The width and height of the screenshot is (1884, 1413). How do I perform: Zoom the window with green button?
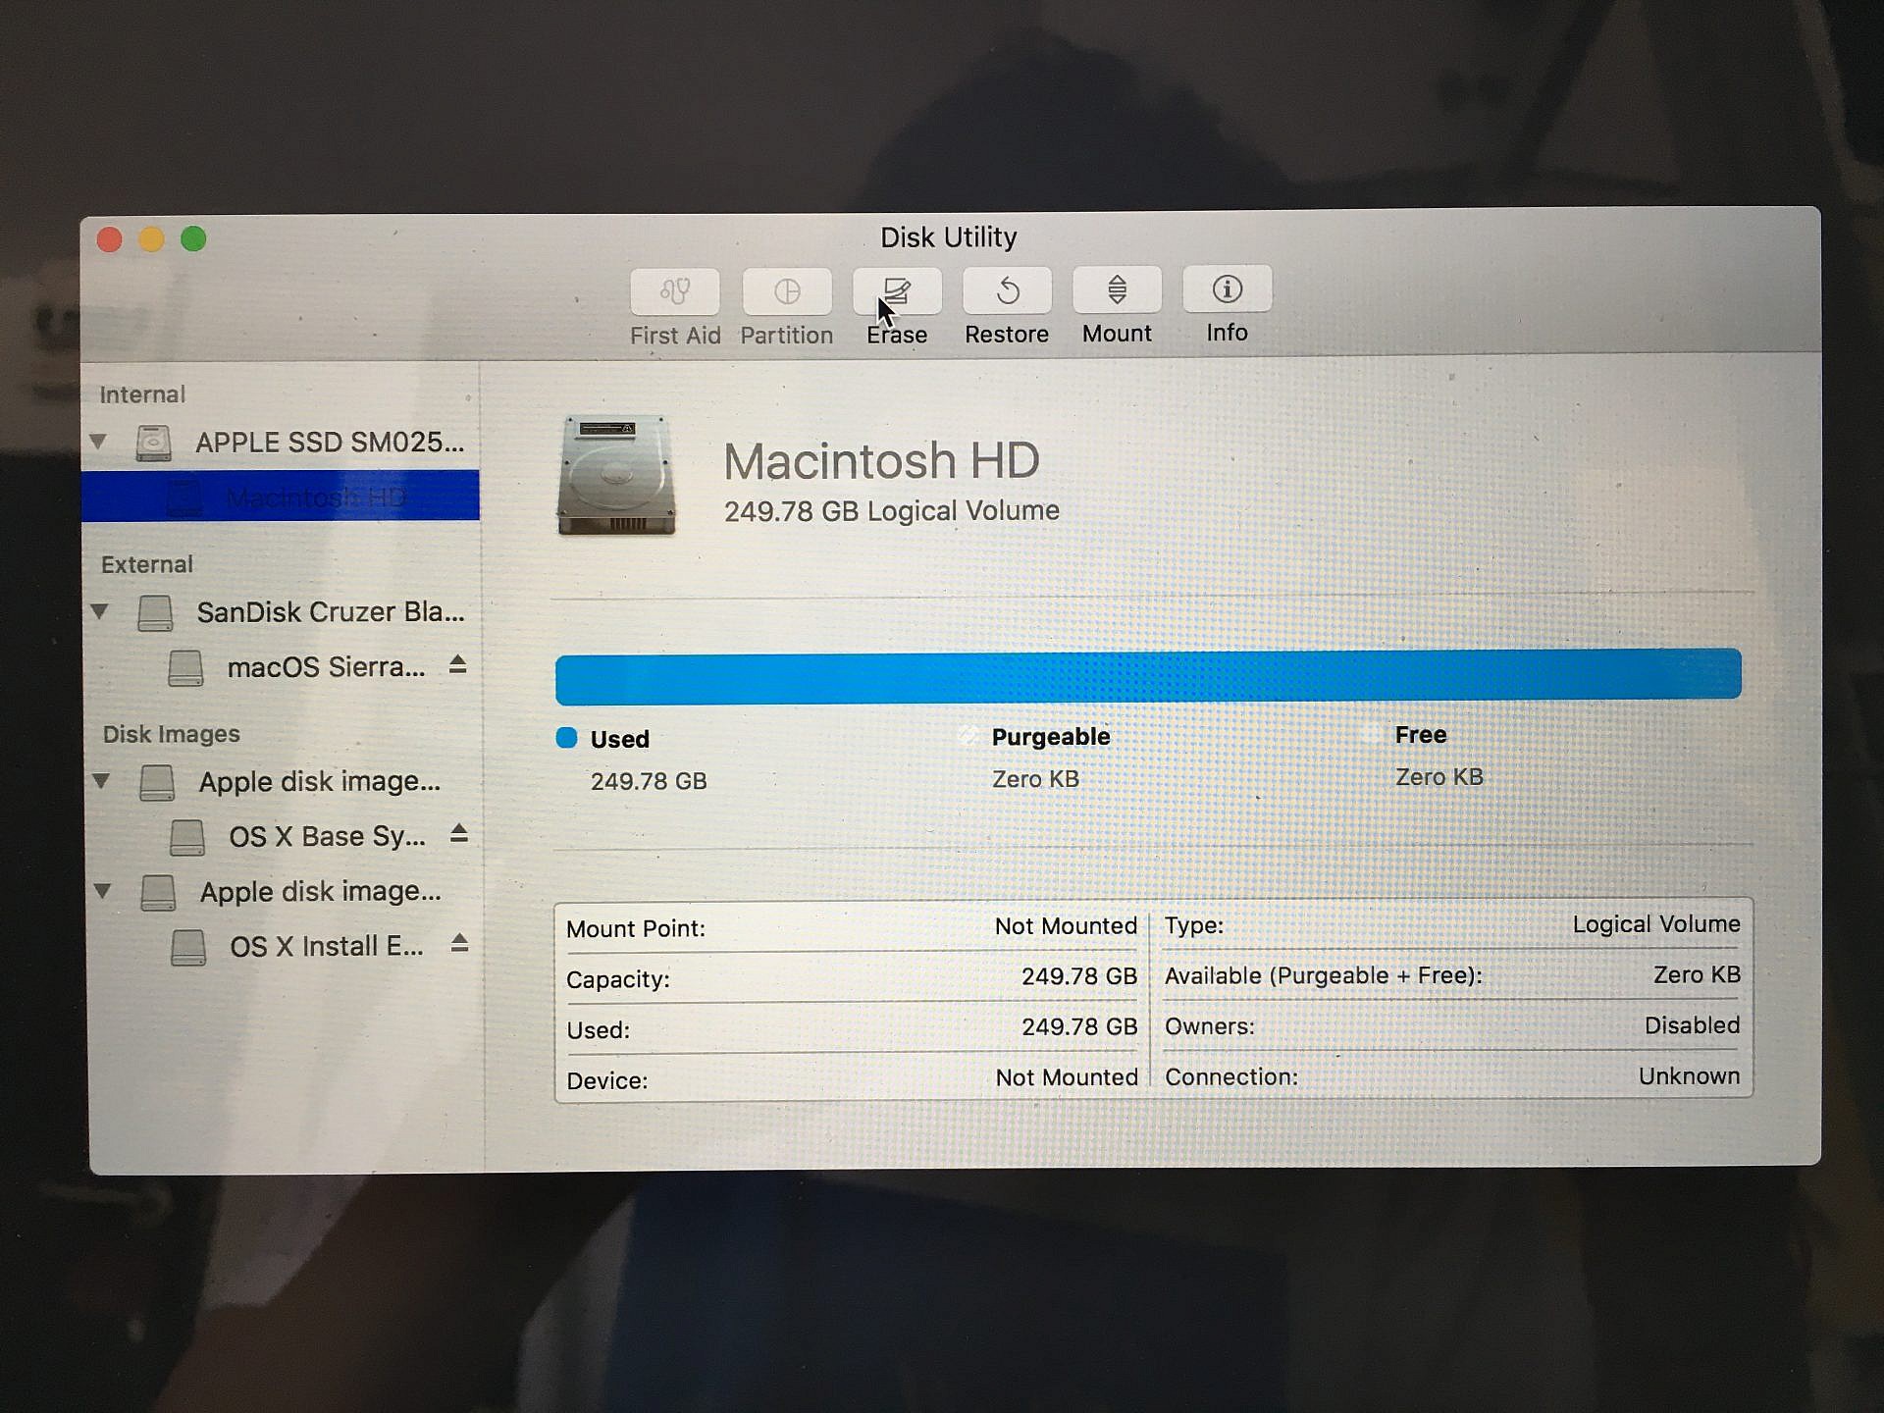tap(193, 238)
